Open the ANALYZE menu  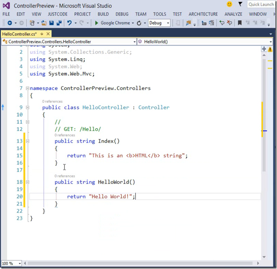click(233, 14)
